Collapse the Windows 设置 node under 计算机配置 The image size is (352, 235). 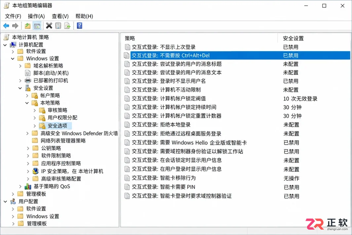[x=13, y=59]
